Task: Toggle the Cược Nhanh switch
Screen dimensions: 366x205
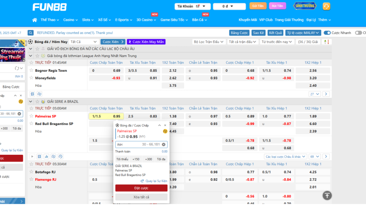Action: pyautogui.click(x=327, y=33)
